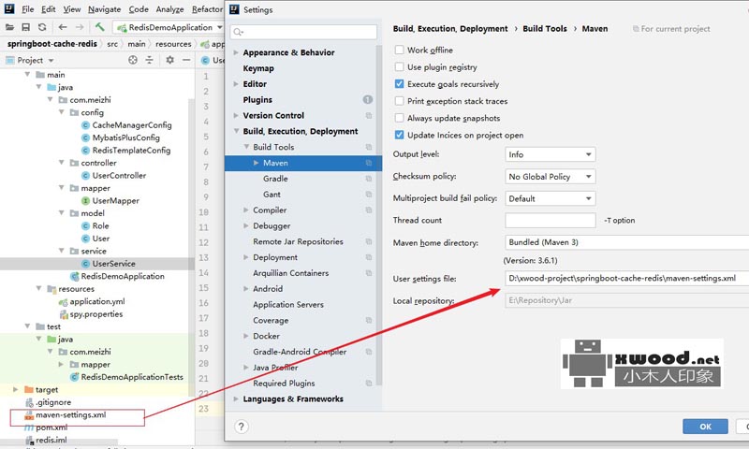
Task: Hide the Project panel with minus icon
Action: point(186,60)
